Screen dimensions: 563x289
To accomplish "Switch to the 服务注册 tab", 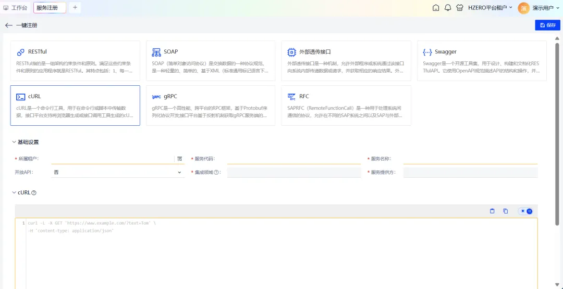I will click(x=50, y=8).
